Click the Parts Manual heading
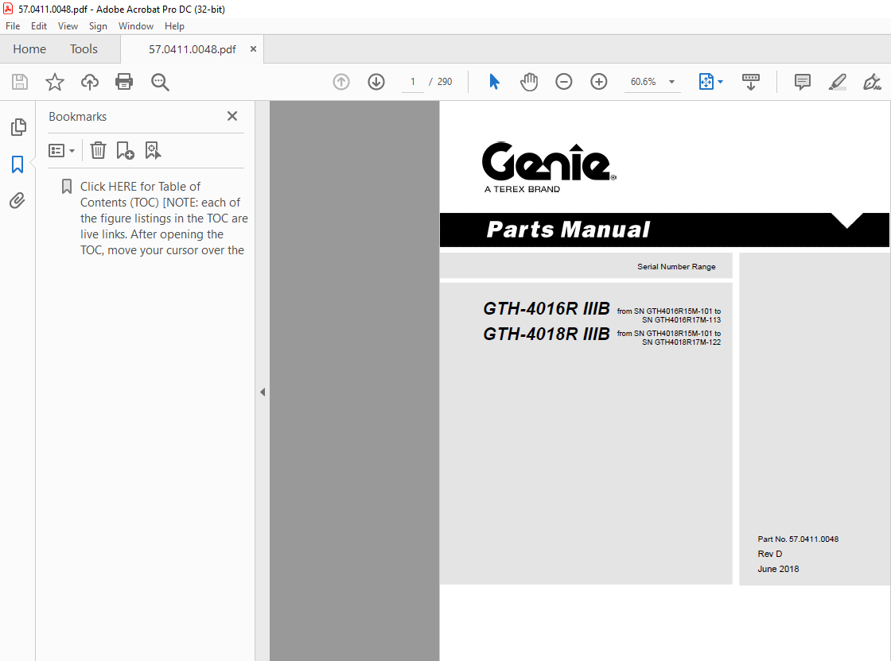Image resolution: width=891 pixels, height=661 pixels. (568, 230)
